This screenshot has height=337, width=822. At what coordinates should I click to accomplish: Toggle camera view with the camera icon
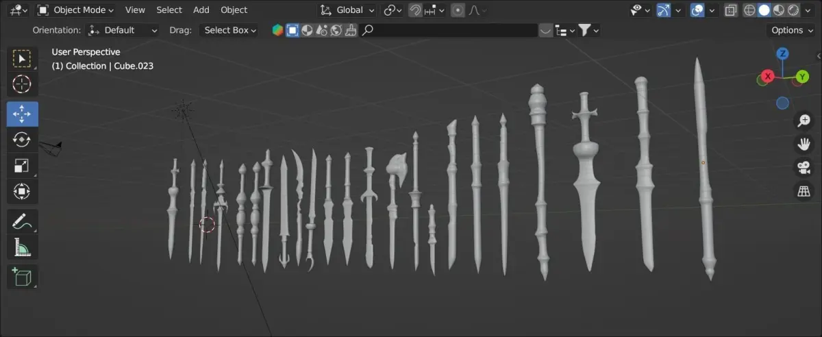pos(804,168)
